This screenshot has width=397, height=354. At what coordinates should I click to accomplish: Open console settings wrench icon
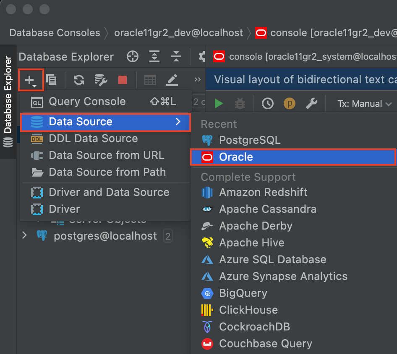pyautogui.click(x=311, y=103)
